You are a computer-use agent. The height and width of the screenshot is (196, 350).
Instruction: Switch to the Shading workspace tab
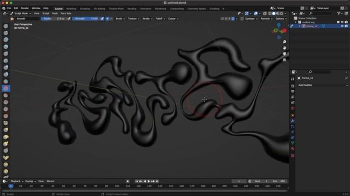point(132,9)
